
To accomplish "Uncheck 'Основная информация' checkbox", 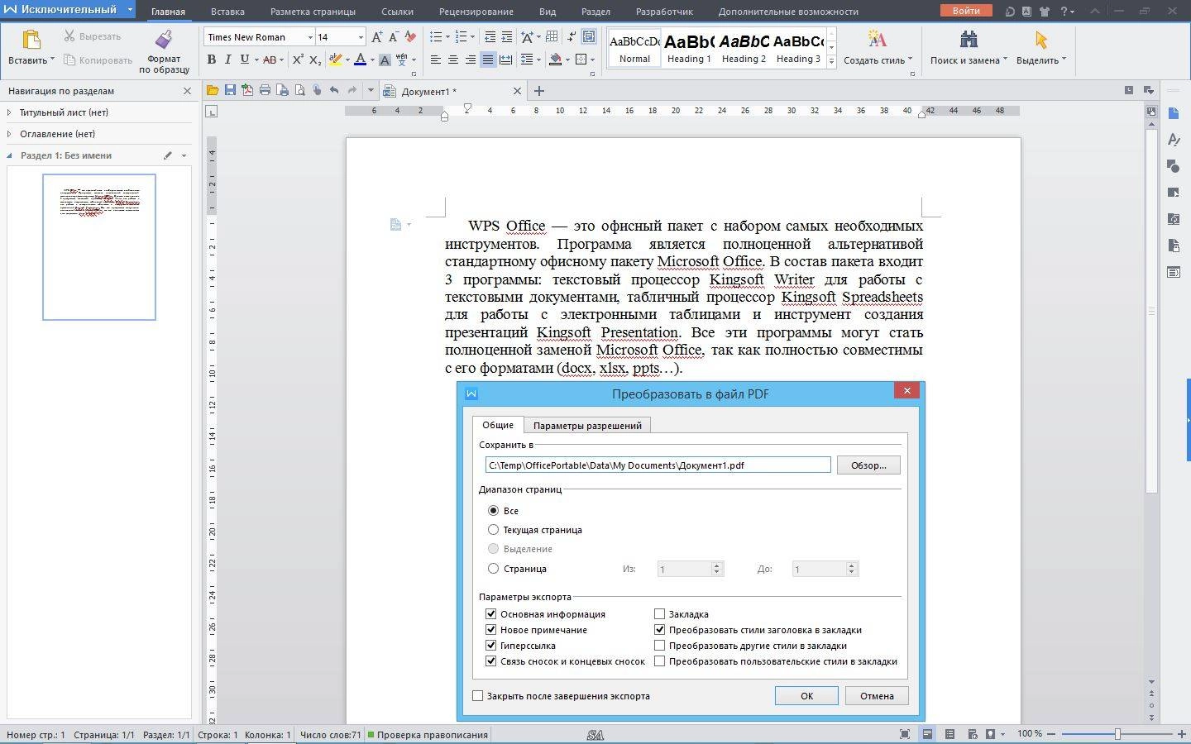I will pyautogui.click(x=490, y=614).
